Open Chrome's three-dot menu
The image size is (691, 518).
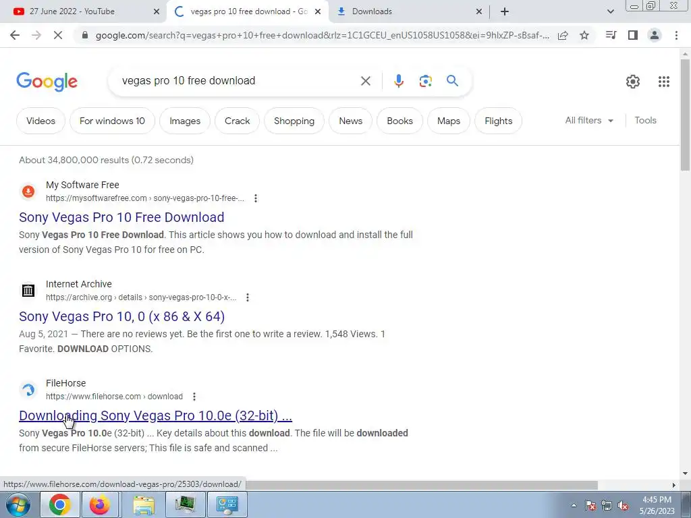click(x=676, y=35)
